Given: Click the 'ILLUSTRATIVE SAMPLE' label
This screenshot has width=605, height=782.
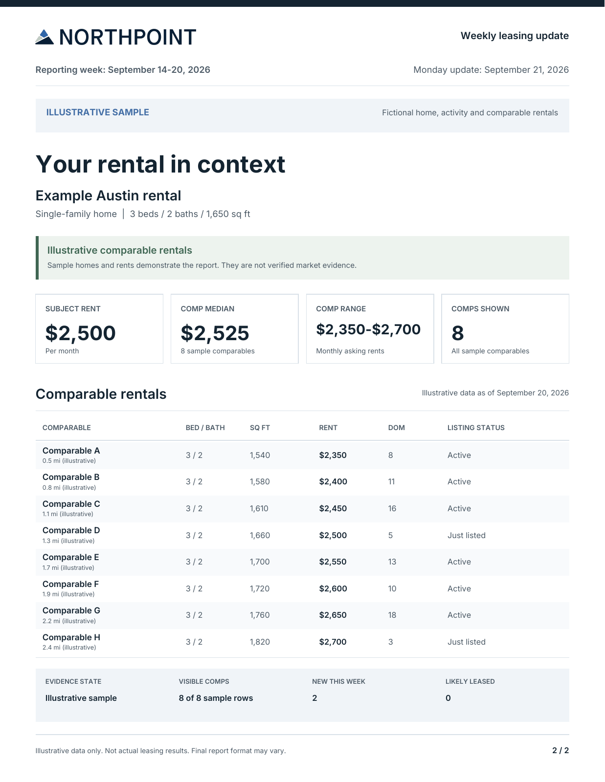Looking at the screenshot, I should 98,112.
